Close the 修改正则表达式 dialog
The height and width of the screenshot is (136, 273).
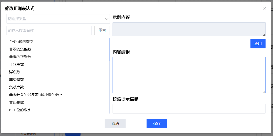click(x=265, y=8)
